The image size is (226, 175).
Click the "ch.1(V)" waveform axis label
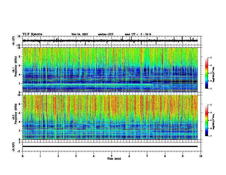click(14, 41)
